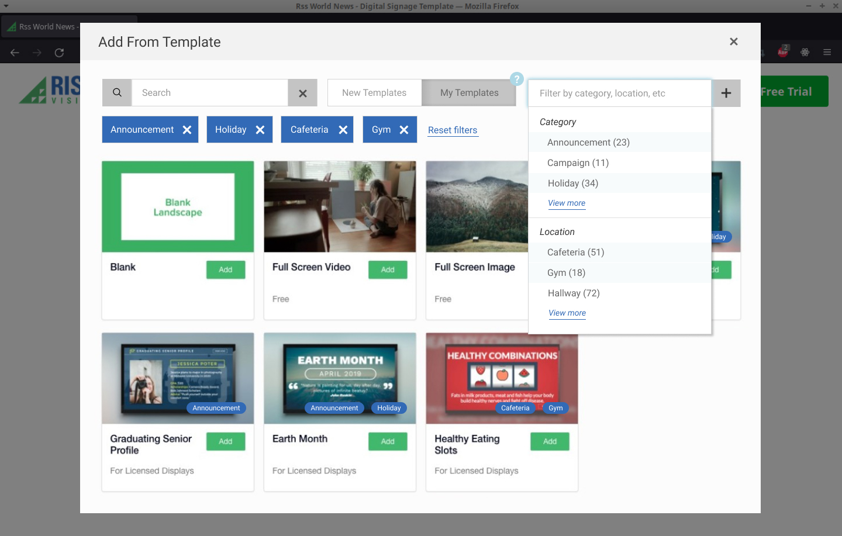Click Gym tag on Healthy Eating card

coord(555,408)
